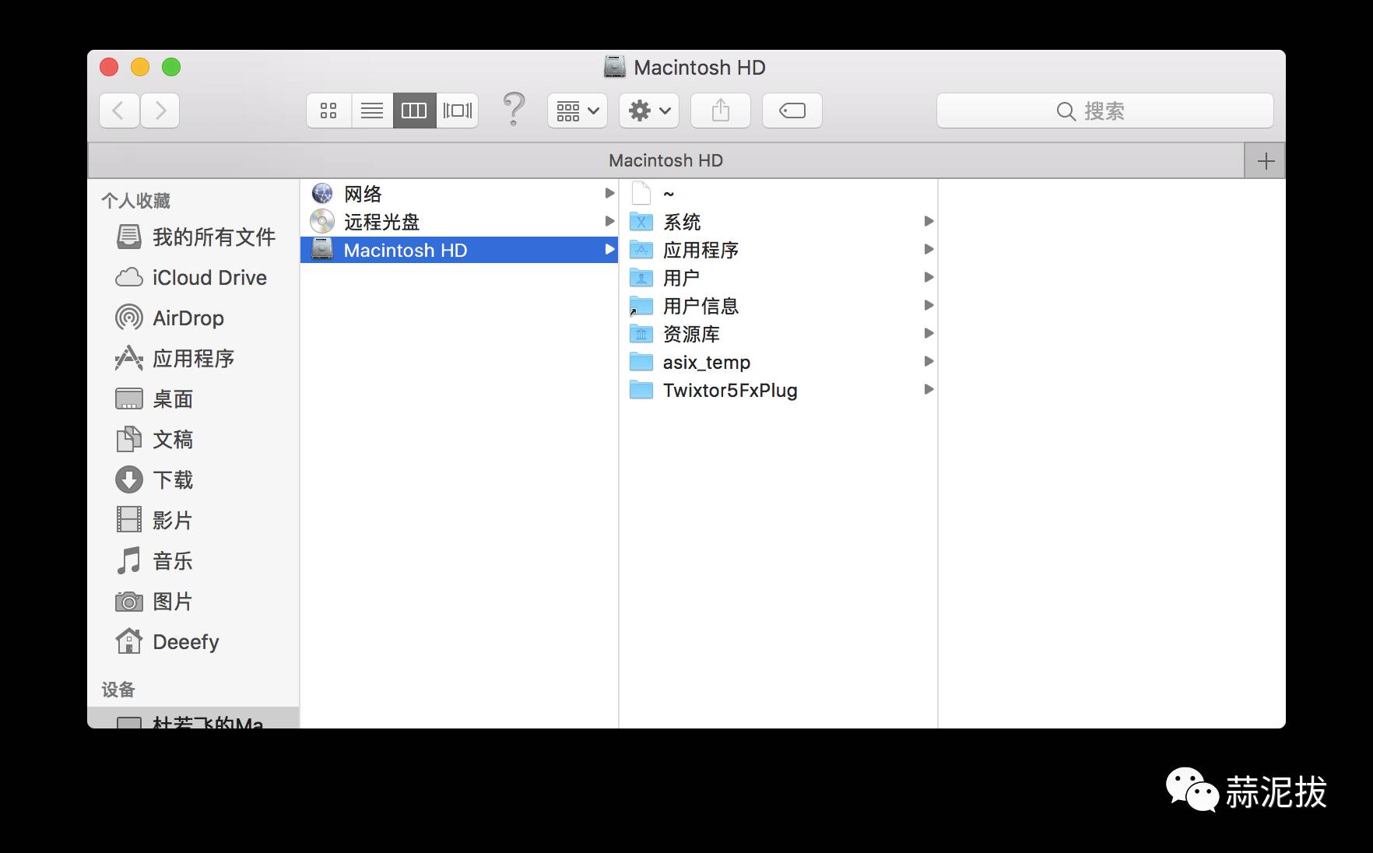Open the arrange-by grouping dropdown
The height and width of the screenshot is (853, 1373).
pyautogui.click(x=578, y=111)
